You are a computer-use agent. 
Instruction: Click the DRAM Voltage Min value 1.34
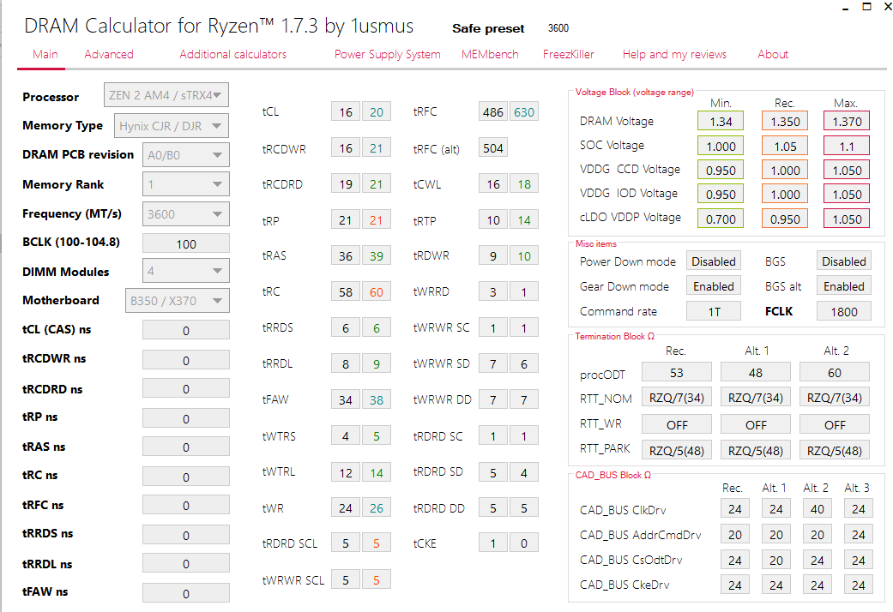[721, 121]
